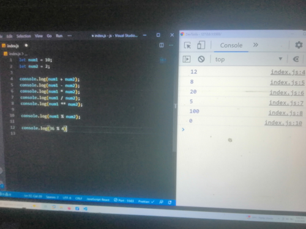Open the index.js:8 source link

(285, 113)
